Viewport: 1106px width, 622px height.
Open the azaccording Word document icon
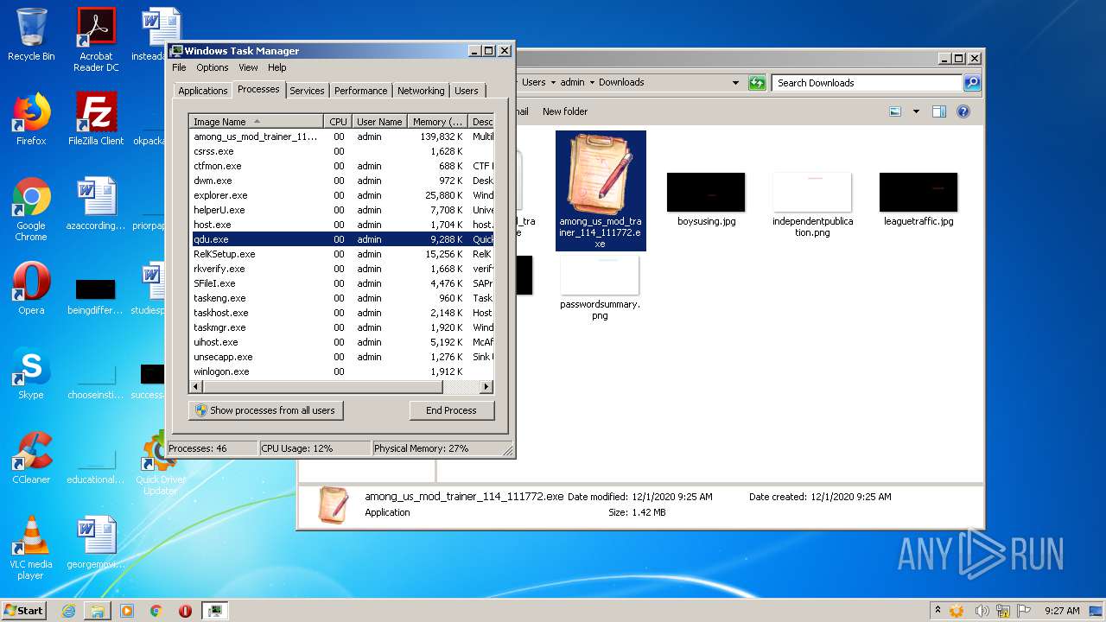(x=96, y=203)
